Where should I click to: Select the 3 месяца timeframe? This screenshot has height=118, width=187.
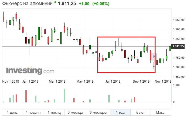(75, 112)
